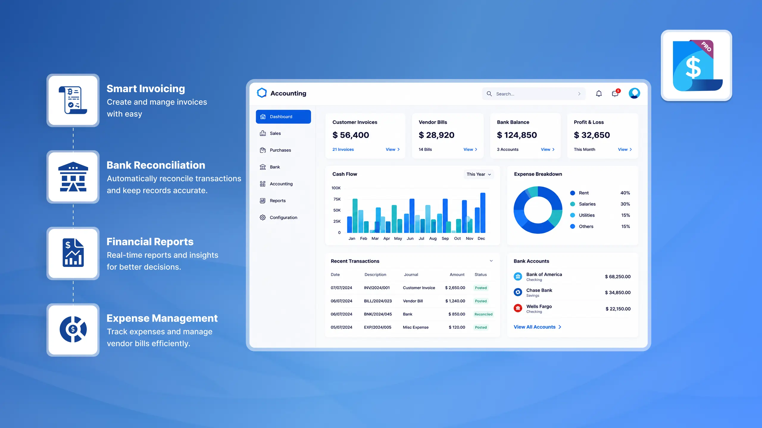Screen dimensions: 762x428
Task: Open the messages icon with badge 5
Action: tap(615, 93)
